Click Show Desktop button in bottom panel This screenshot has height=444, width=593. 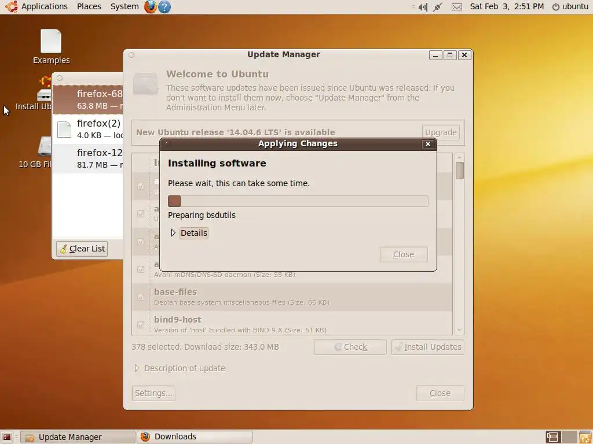point(7,437)
